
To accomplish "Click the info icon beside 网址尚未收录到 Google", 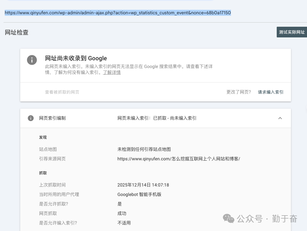I will coord(32,60).
